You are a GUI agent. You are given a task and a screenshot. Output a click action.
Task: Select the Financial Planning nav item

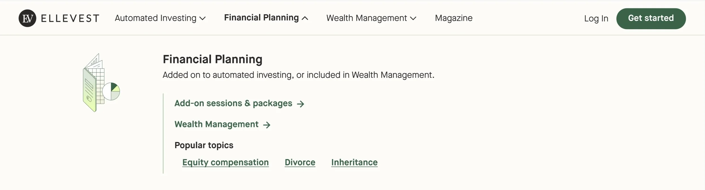tap(261, 17)
